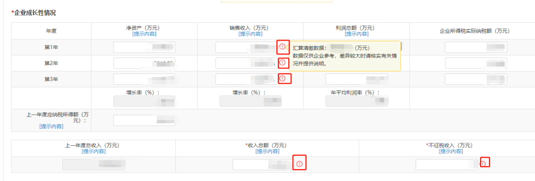The image size is (535, 181).
Task: Open 提示内容 link under 净资产(万元)
Action: point(144,34)
